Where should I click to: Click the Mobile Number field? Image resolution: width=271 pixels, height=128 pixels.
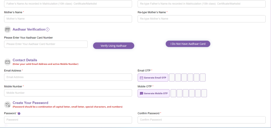pos(68,93)
